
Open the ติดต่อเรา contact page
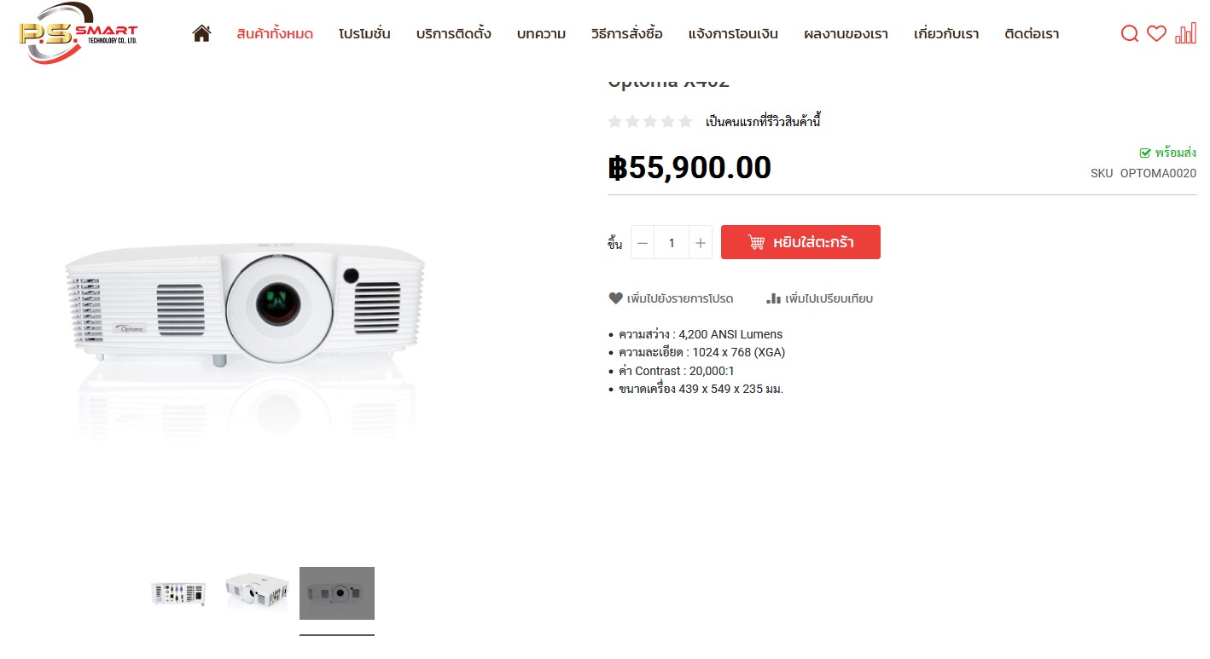(1032, 34)
